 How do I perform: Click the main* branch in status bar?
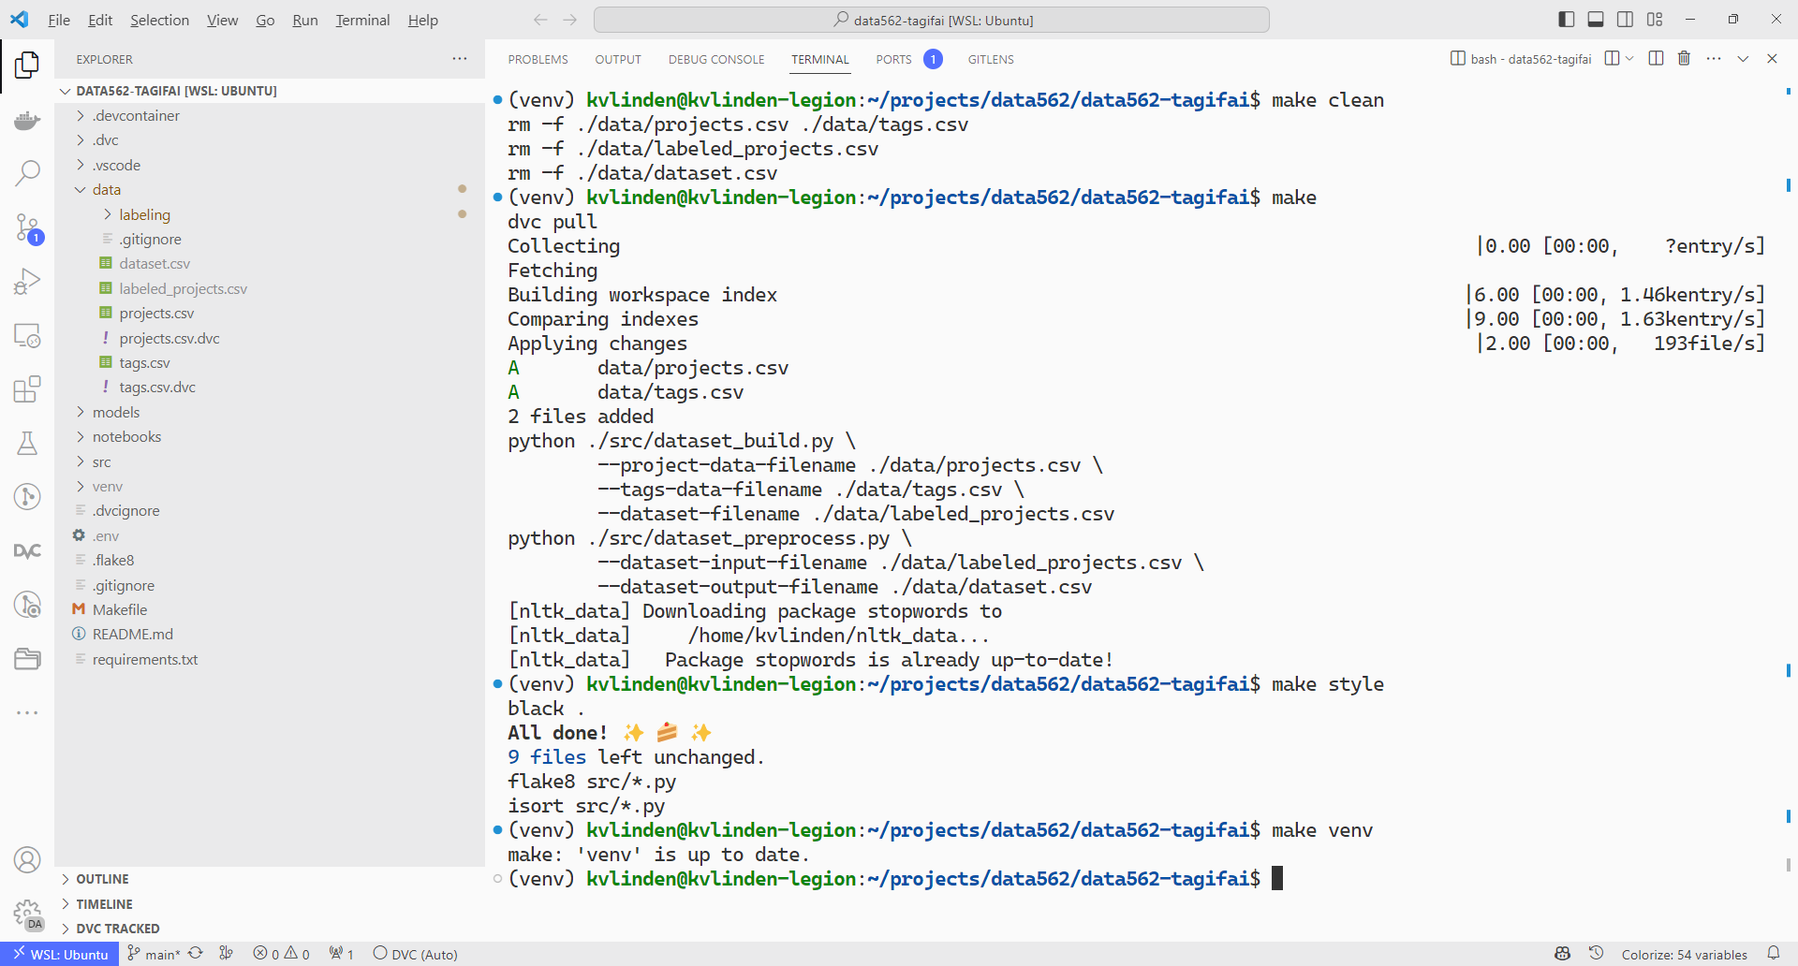154,954
